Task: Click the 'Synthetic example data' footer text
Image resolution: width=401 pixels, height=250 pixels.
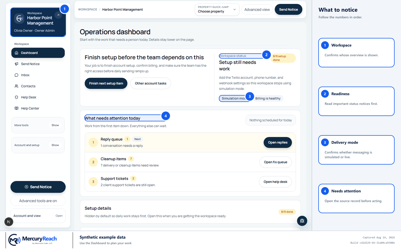Action: (x=102, y=237)
